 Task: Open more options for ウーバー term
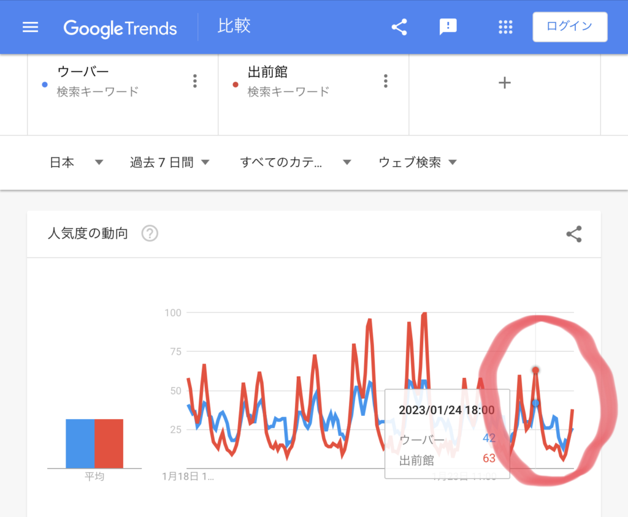(195, 81)
